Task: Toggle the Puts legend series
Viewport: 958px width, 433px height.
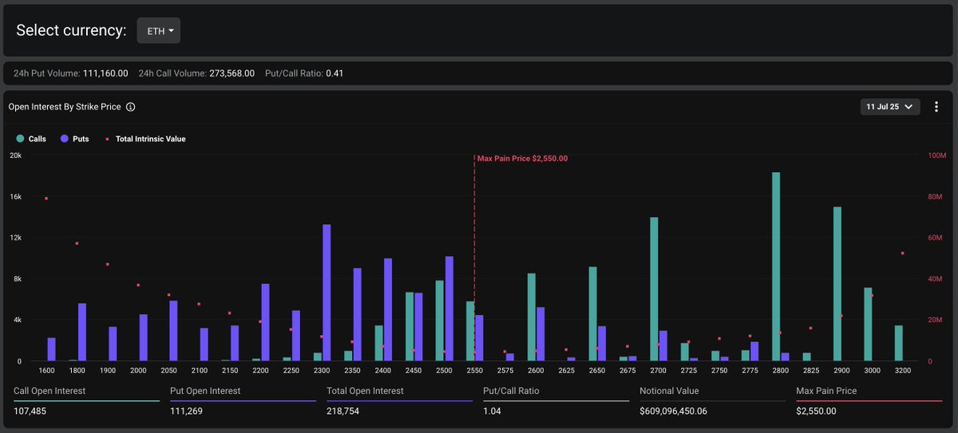Action: pyautogui.click(x=74, y=139)
